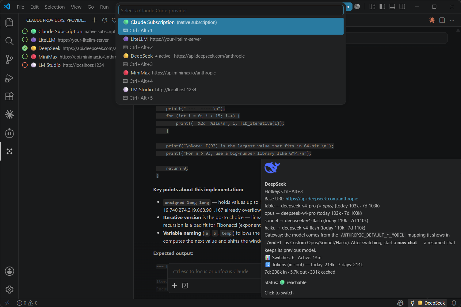Image resolution: width=461 pixels, height=307 pixels.
Task: Open the View menu
Action: (76, 7)
